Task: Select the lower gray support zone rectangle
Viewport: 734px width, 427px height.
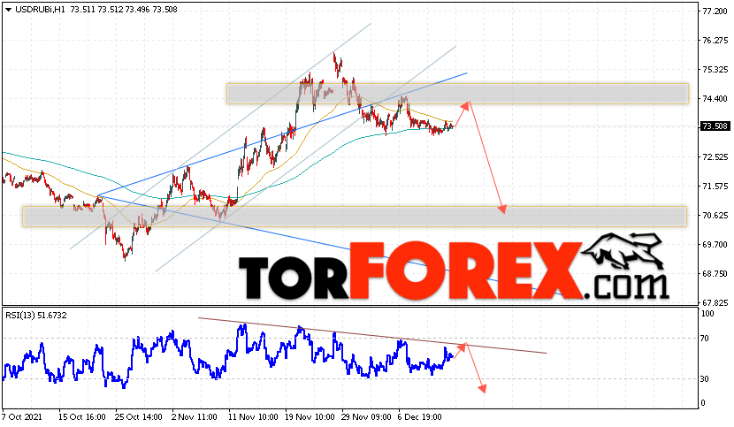Action: coord(355,217)
